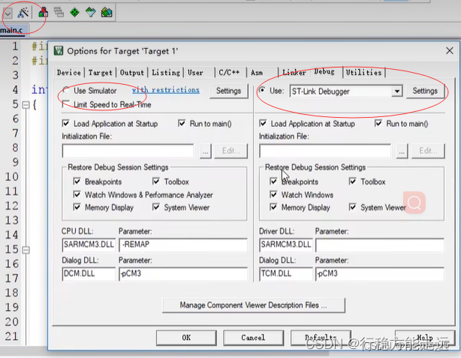
Task: Click the simulator Dialog DLL field DCM.DLL
Action: (89, 274)
